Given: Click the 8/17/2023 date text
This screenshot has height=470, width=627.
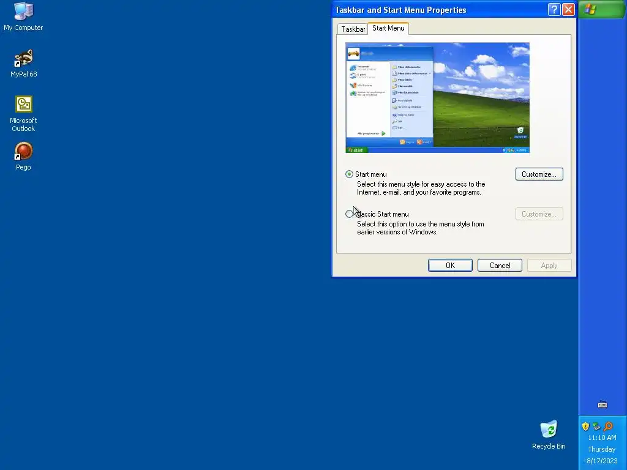Looking at the screenshot, I should [x=602, y=461].
